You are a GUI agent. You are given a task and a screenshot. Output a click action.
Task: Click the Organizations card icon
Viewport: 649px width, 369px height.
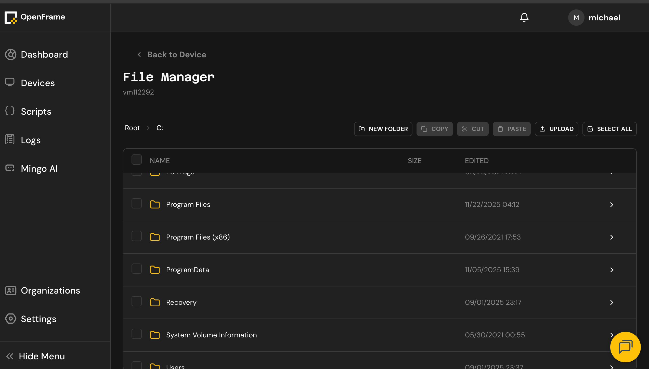tap(11, 291)
